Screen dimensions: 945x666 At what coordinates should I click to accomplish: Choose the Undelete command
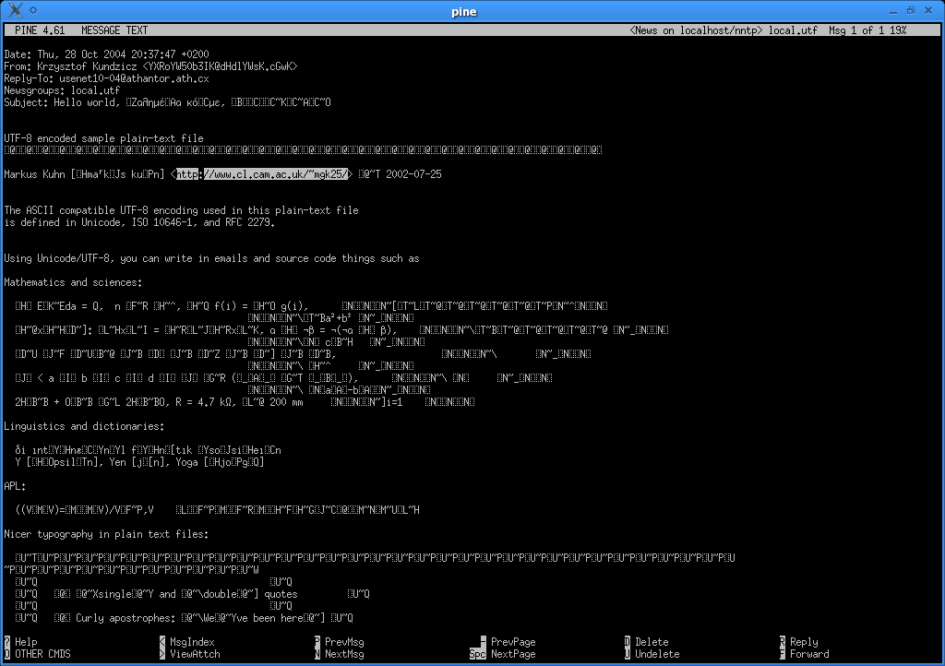tap(652, 654)
